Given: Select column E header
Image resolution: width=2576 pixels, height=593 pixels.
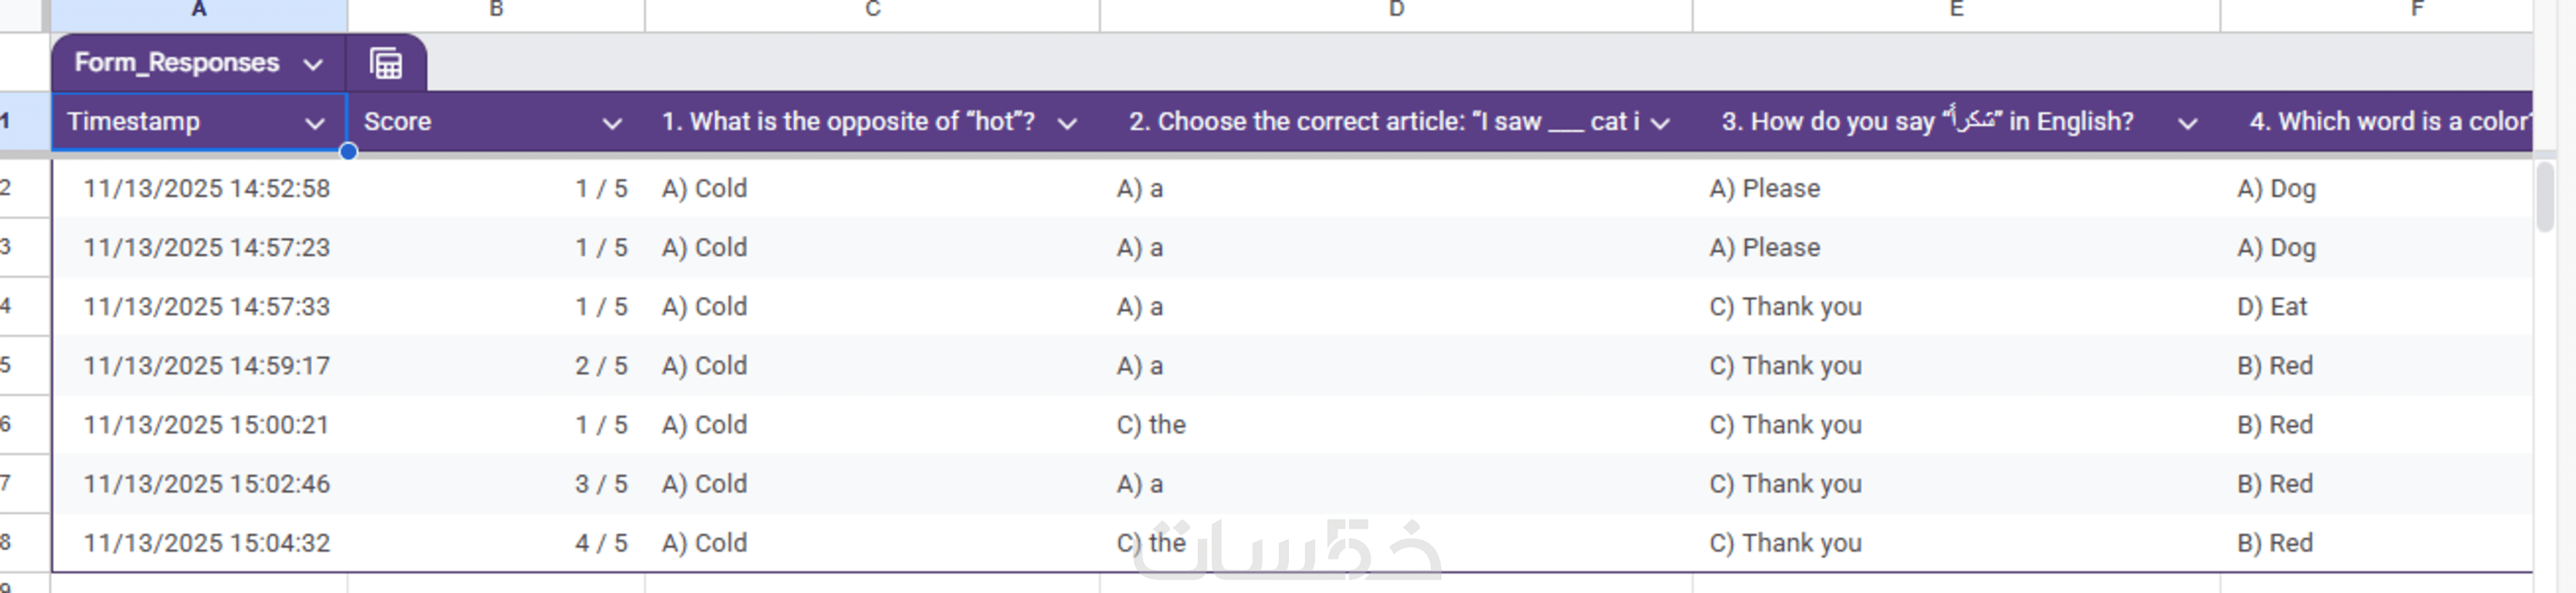Looking at the screenshot, I should point(1956,10).
